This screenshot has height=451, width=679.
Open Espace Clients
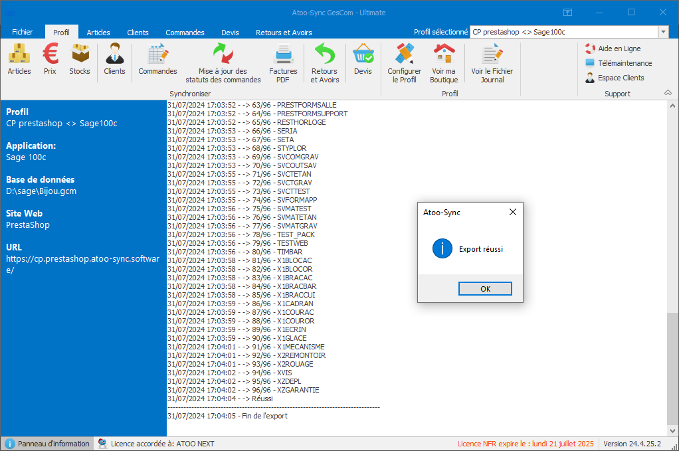(x=615, y=78)
